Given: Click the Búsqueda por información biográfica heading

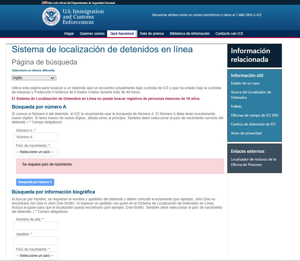Looking at the screenshot, I should (x=53, y=192).
